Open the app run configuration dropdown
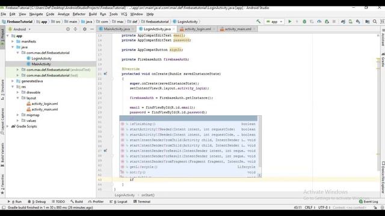385x216 pixels. [x=274, y=22]
